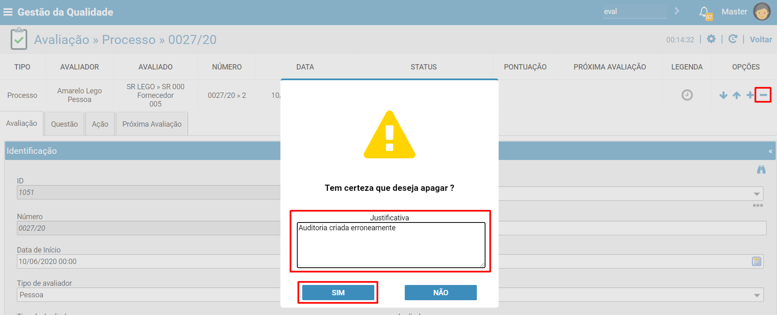Viewport: 777px width, 315px height.
Task: Click the LEGENDA column header
Action: 687,67
